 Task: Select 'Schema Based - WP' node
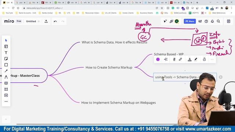[x=169, y=54]
